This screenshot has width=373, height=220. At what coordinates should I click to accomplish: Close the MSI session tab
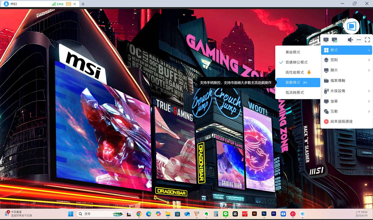click(75, 4)
